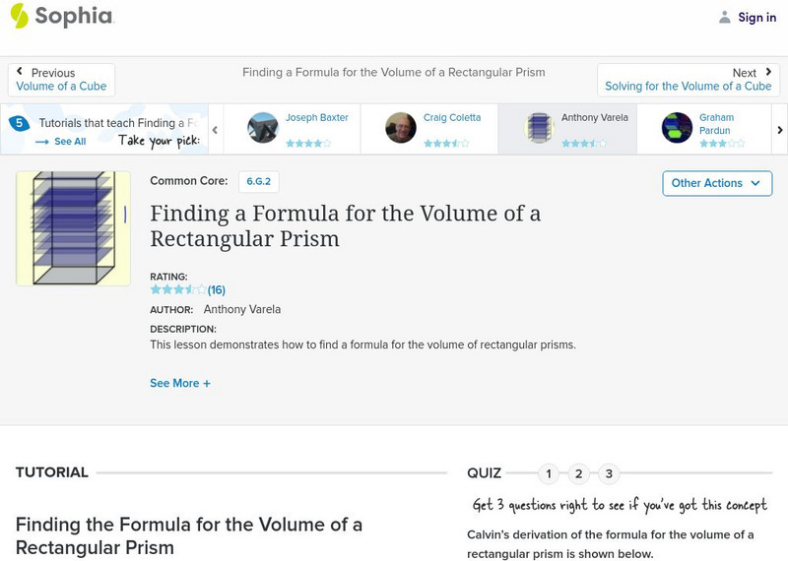This screenshot has height=561, width=788.
Task: Click the Sign in link
Action: click(756, 17)
